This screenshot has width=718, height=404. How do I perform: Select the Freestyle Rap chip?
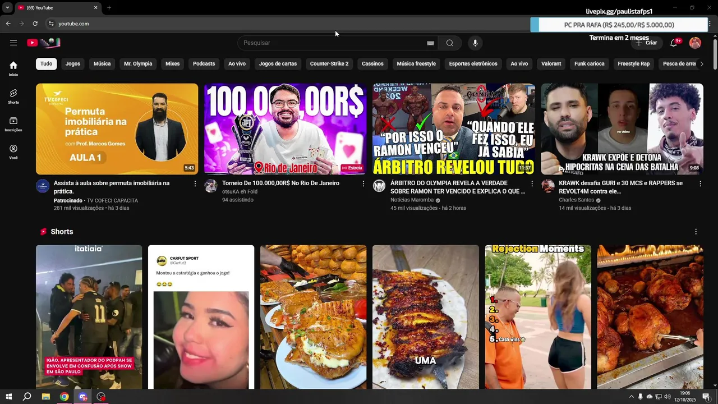(634, 64)
